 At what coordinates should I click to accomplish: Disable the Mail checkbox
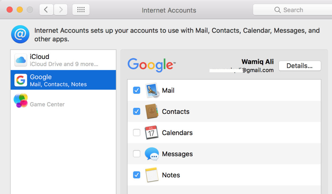(136, 90)
